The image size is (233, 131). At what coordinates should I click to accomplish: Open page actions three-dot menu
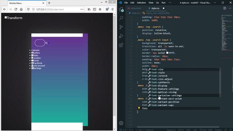(x=82, y=9)
